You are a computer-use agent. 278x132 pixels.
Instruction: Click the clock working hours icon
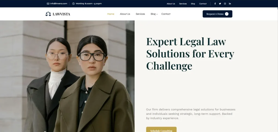tap(73, 4)
